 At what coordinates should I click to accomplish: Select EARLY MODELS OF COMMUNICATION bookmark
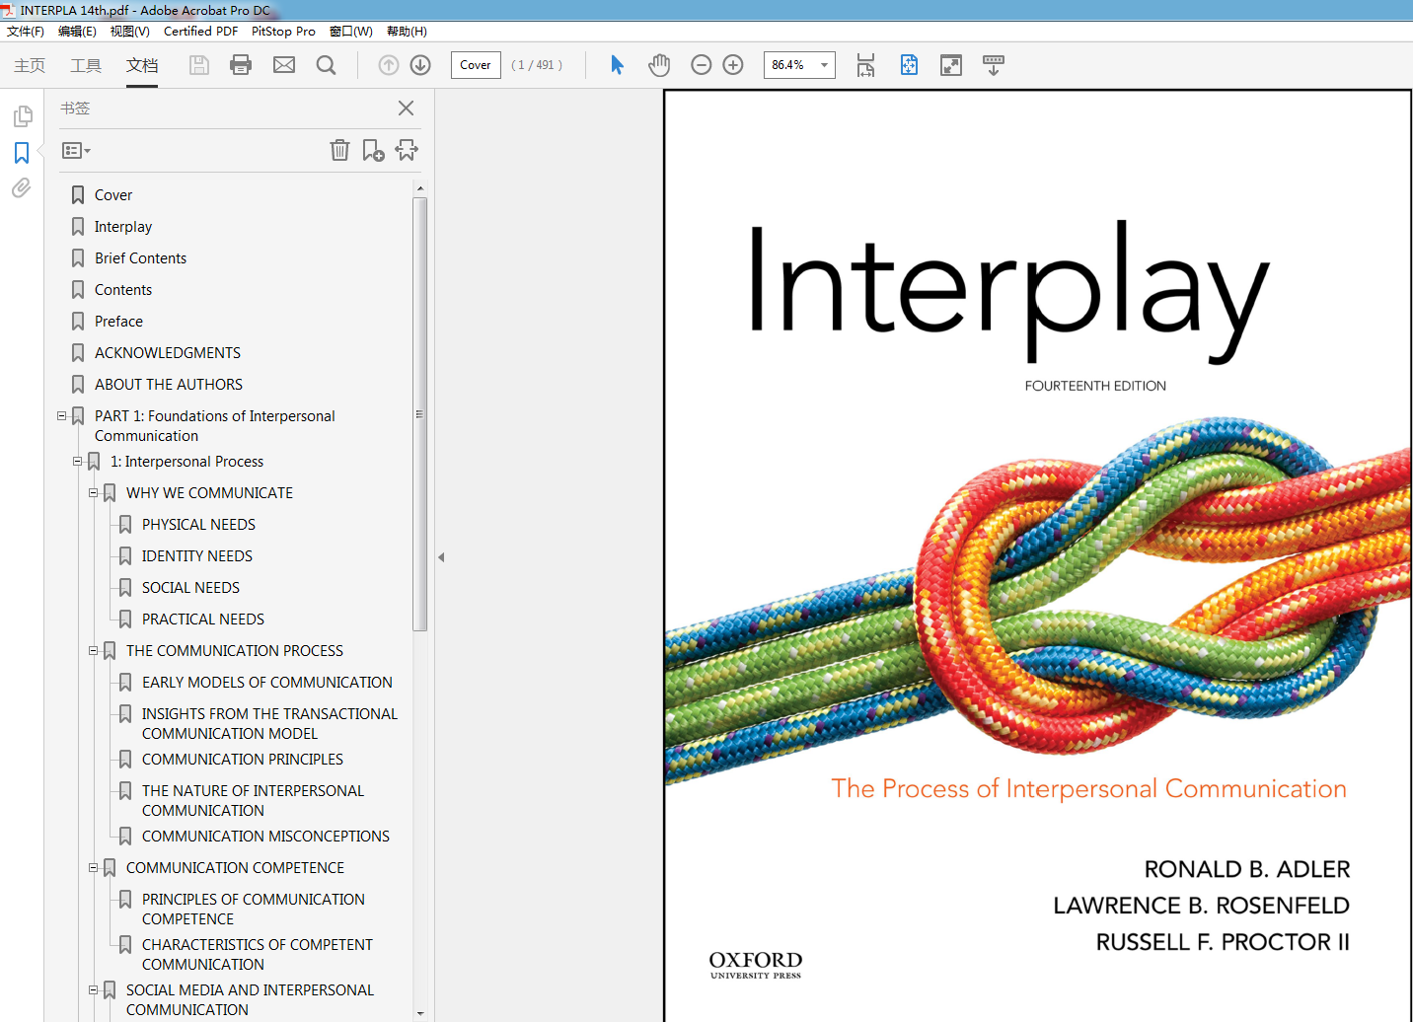pos(267,683)
